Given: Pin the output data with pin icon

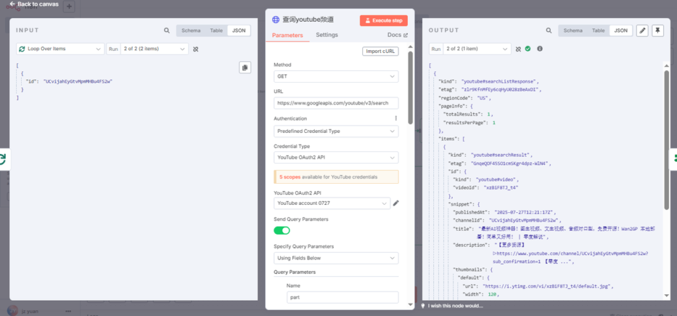Looking at the screenshot, I should point(658,30).
